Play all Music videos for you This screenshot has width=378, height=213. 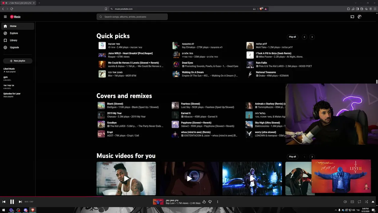(x=292, y=157)
